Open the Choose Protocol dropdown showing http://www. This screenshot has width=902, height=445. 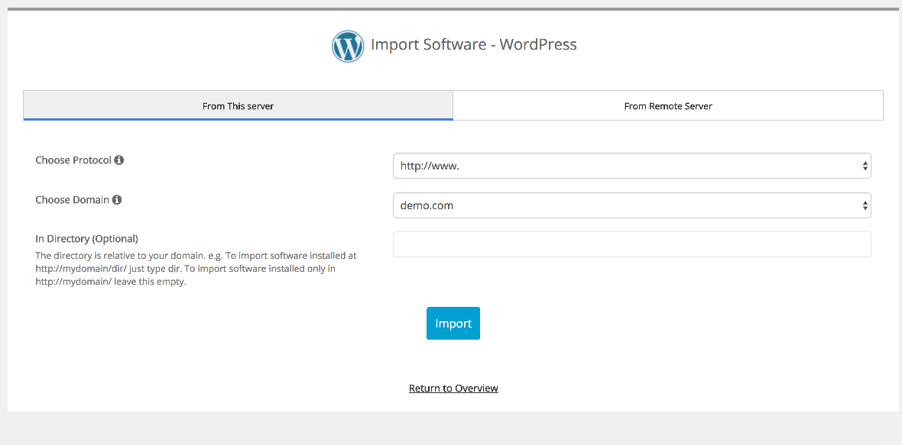631,166
